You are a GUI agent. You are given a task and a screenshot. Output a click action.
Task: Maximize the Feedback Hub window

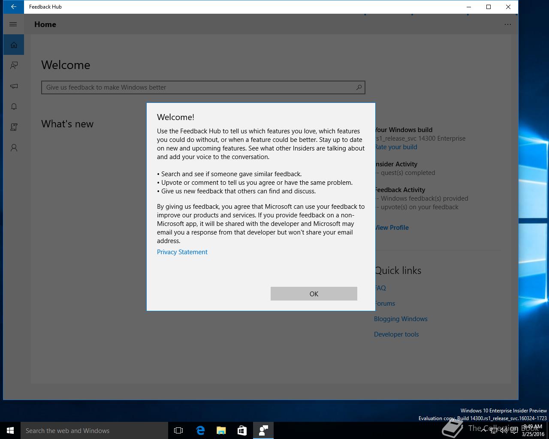(x=489, y=7)
